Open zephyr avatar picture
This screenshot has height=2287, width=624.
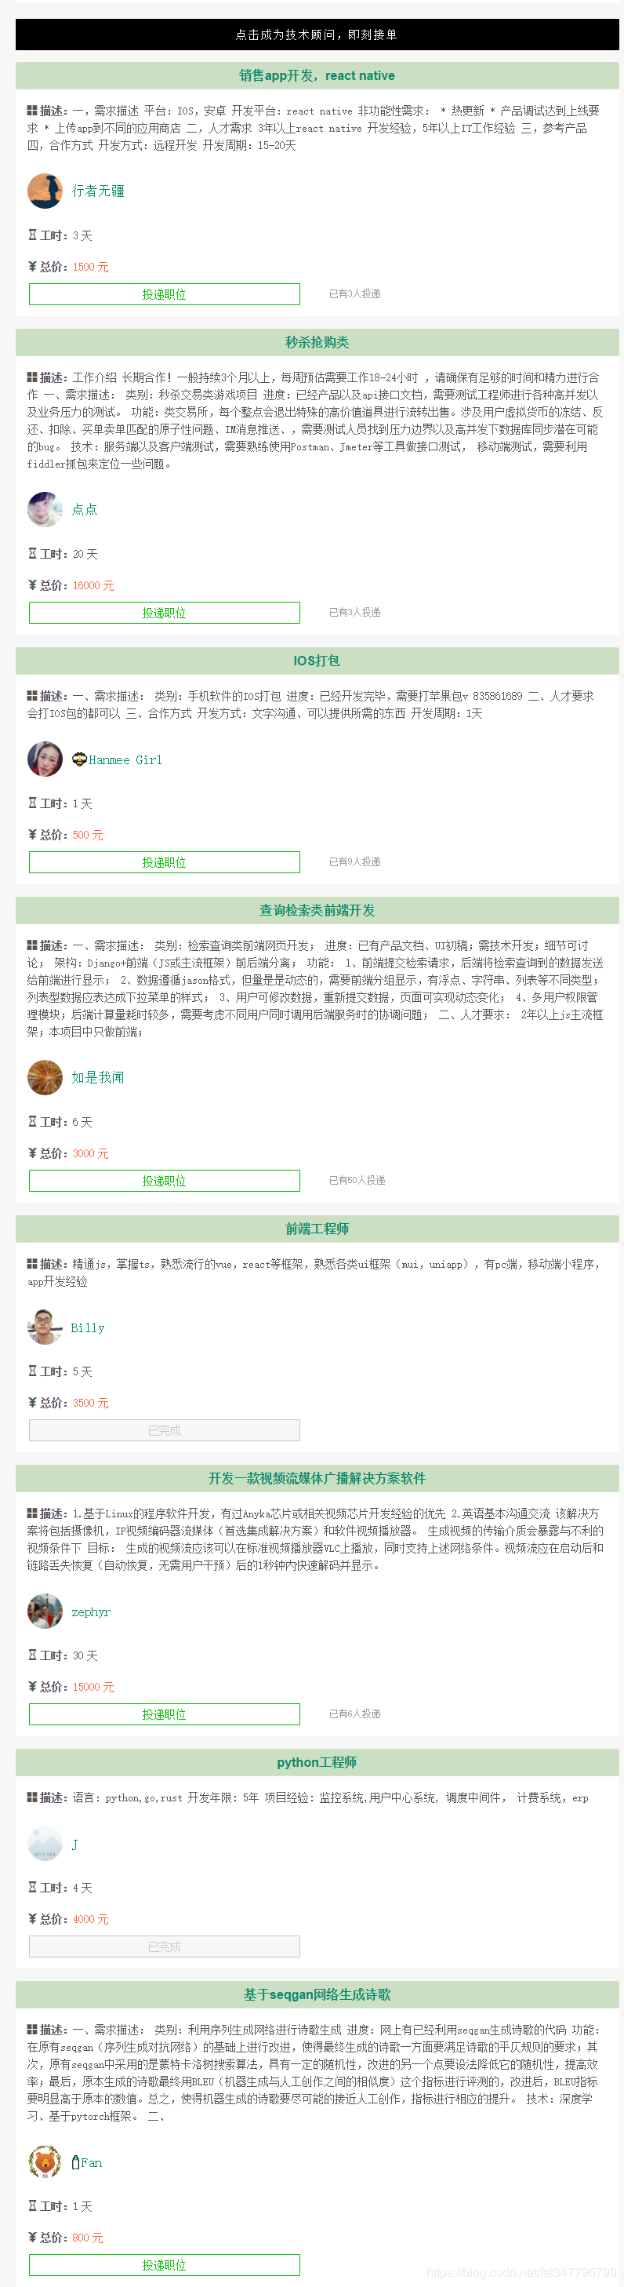[45, 1611]
